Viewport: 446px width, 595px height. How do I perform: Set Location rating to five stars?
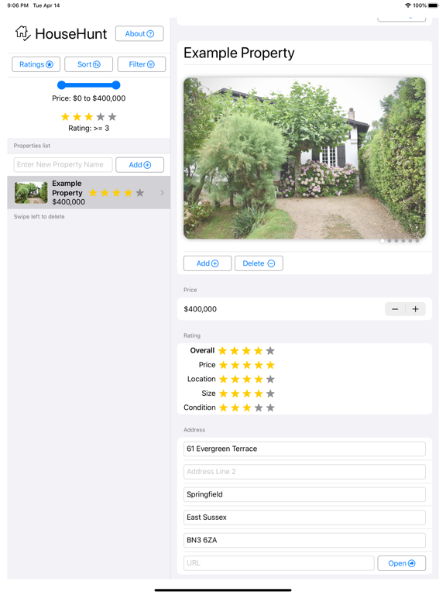tap(270, 379)
